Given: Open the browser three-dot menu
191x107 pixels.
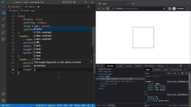Looking at the screenshot, I should (x=188, y=9).
